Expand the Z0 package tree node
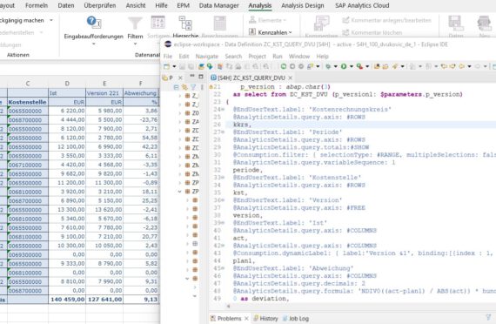This screenshot has height=324, width=496. (x=180, y=113)
